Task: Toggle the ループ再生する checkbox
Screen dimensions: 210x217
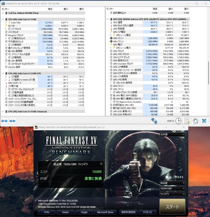Action: tap(167, 177)
